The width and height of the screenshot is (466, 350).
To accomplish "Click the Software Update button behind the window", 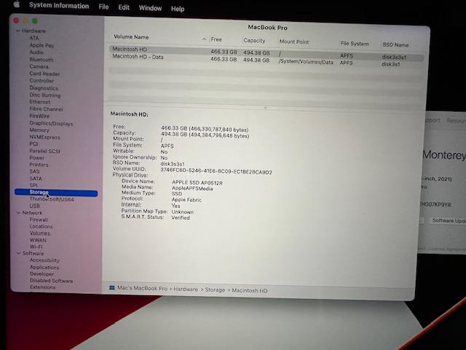I will click(x=447, y=220).
